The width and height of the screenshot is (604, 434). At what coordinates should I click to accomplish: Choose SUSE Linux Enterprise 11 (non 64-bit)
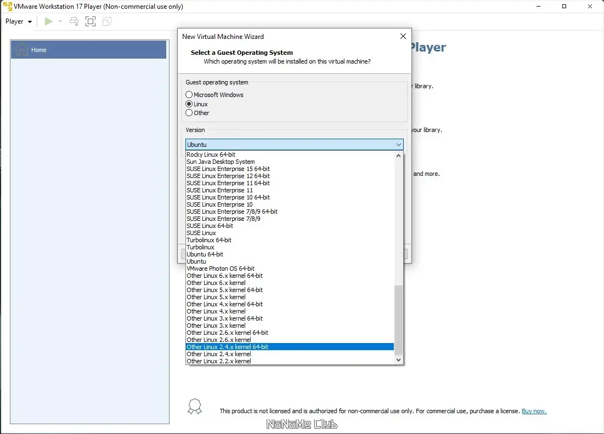[290, 190]
